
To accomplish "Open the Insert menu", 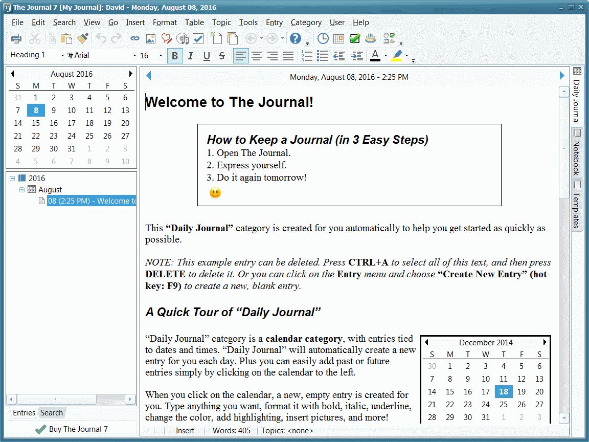I will tap(135, 23).
